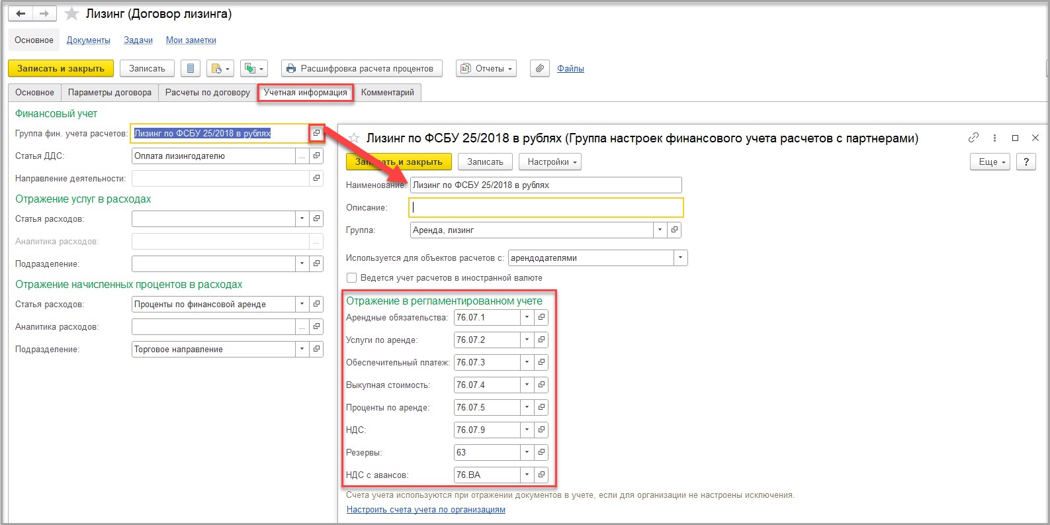This screenshot has height=525, width=1050.
Task: Add the Лизинг form to favorites with the star
Action: click(71, 14)
